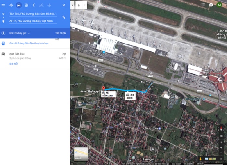
Task: Select best travel mode icon
Action: 11,5
